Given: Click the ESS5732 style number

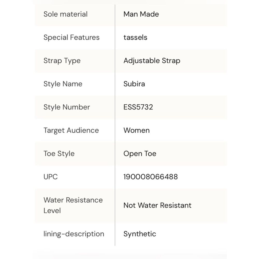Looking at the screenshot, I should click(x=138, y=107).
